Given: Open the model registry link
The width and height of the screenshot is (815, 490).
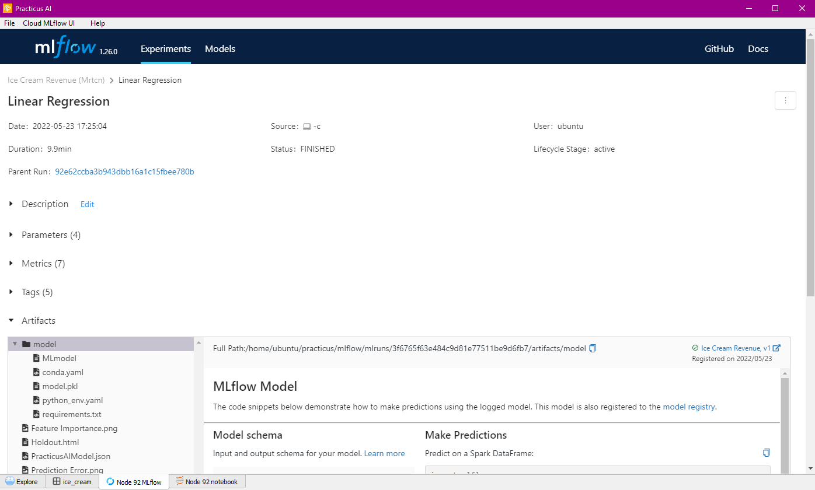Looking at the screenshot, I should (689, 407).
